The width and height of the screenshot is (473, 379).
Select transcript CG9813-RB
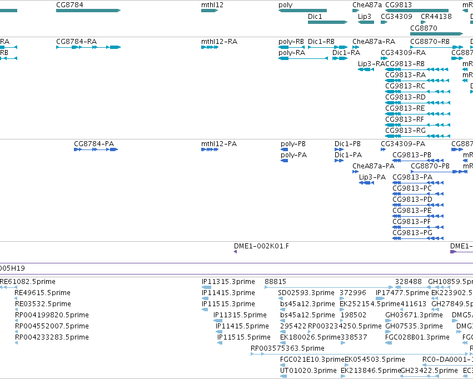click(417, 69)
